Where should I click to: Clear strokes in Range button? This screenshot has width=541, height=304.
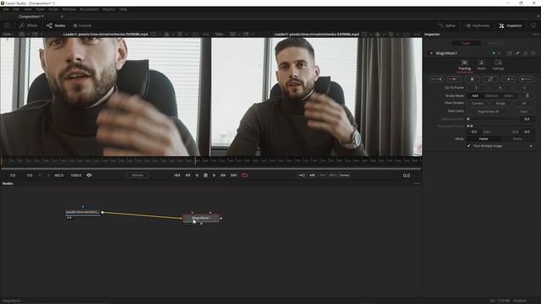(x=500, y=103)
